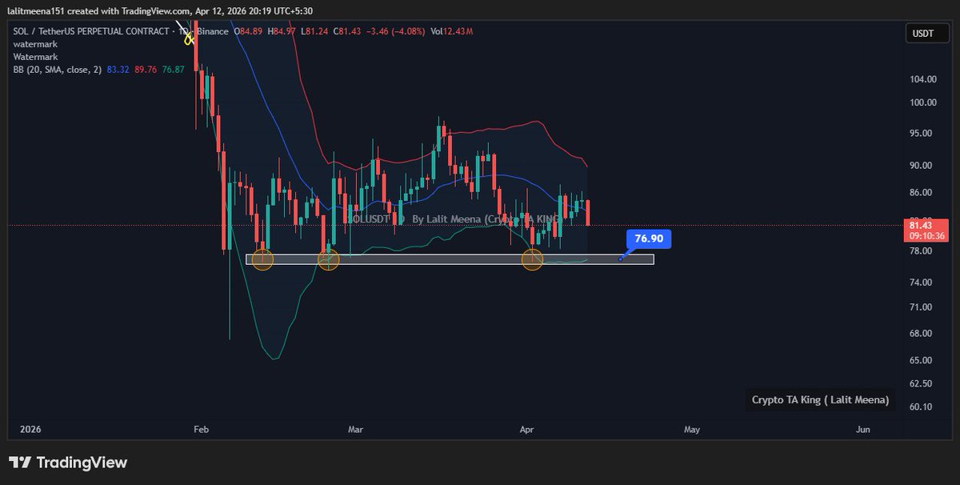
Task: Click the 104.00 price axis label
Action: coord(922,79)
